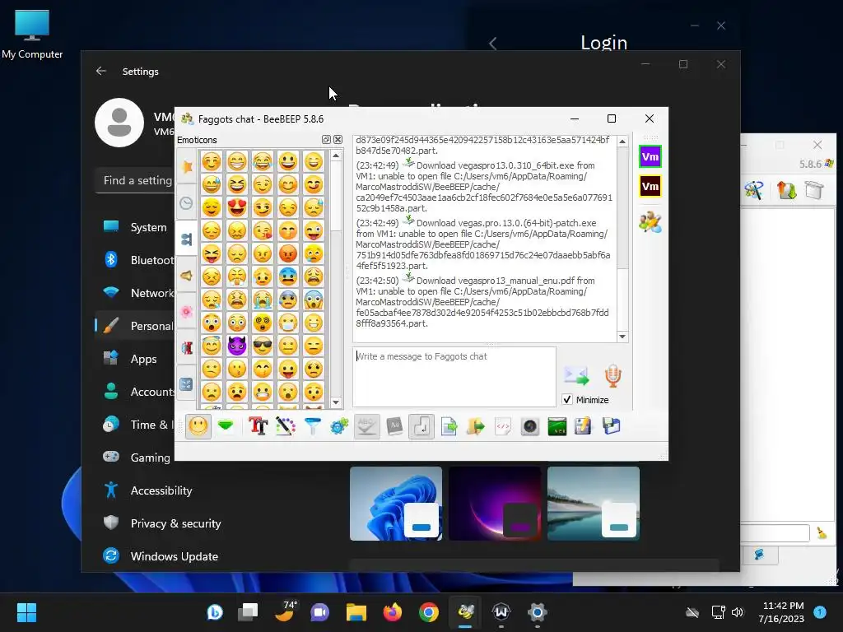This screenshot has width=843, height=632.
Task: Click the blue funnel message filter icon
Action: pyautogui.click(x=312, y=427)
